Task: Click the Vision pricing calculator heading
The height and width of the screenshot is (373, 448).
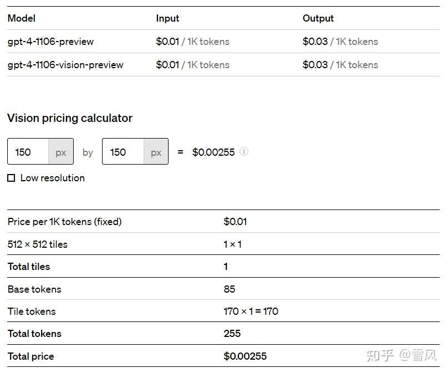Action: pyautogui.click(x=69, y=118)
